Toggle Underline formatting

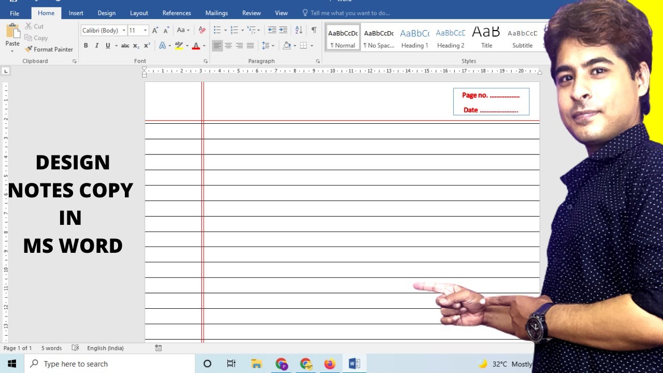[x=108, y=46]
